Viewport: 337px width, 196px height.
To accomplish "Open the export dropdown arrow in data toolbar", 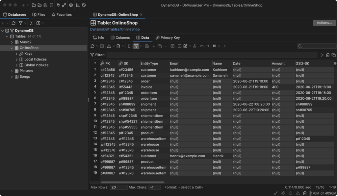I will click(114, 46).
